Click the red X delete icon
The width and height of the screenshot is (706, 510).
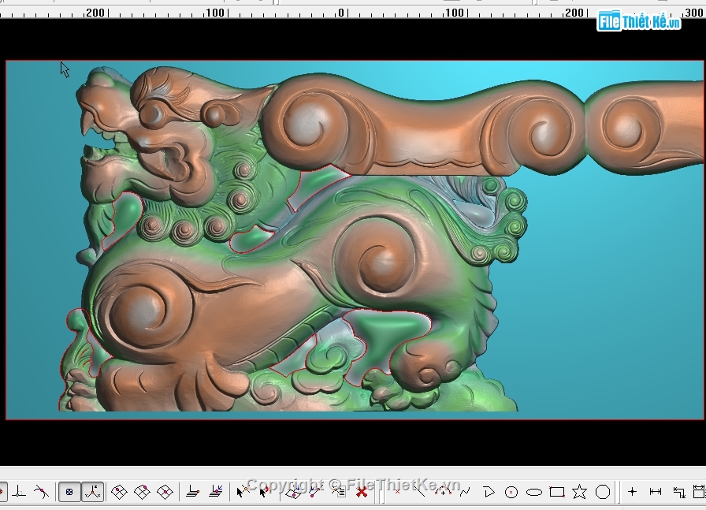pos(361,492)
